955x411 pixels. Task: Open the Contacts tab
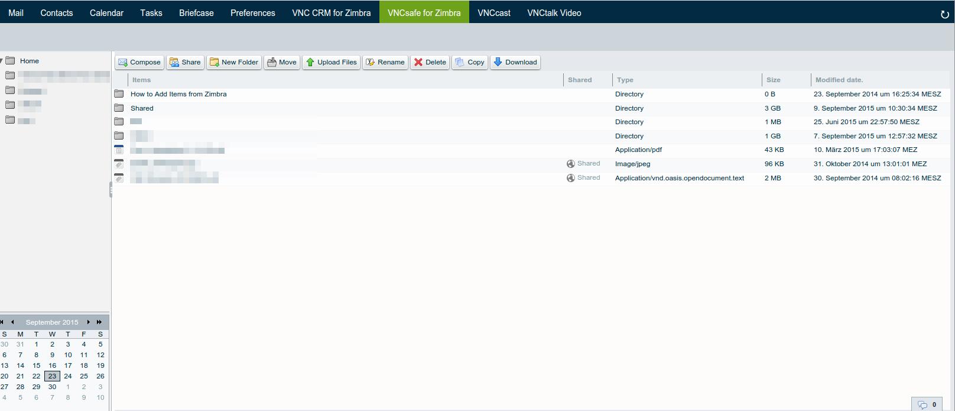57,12
